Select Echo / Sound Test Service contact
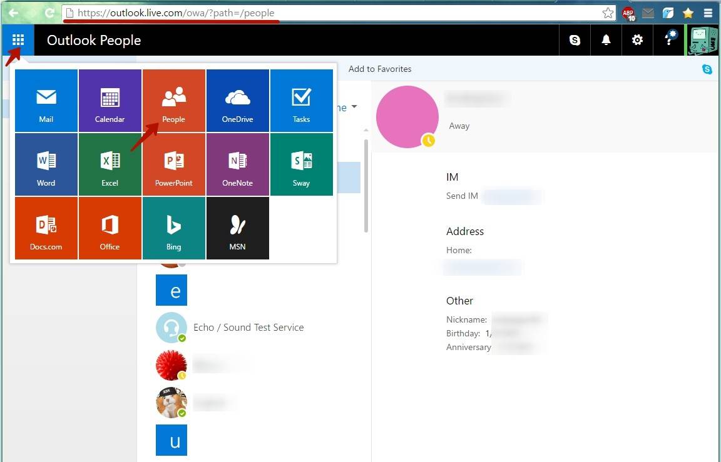721x462 pixels. point(248,328)
